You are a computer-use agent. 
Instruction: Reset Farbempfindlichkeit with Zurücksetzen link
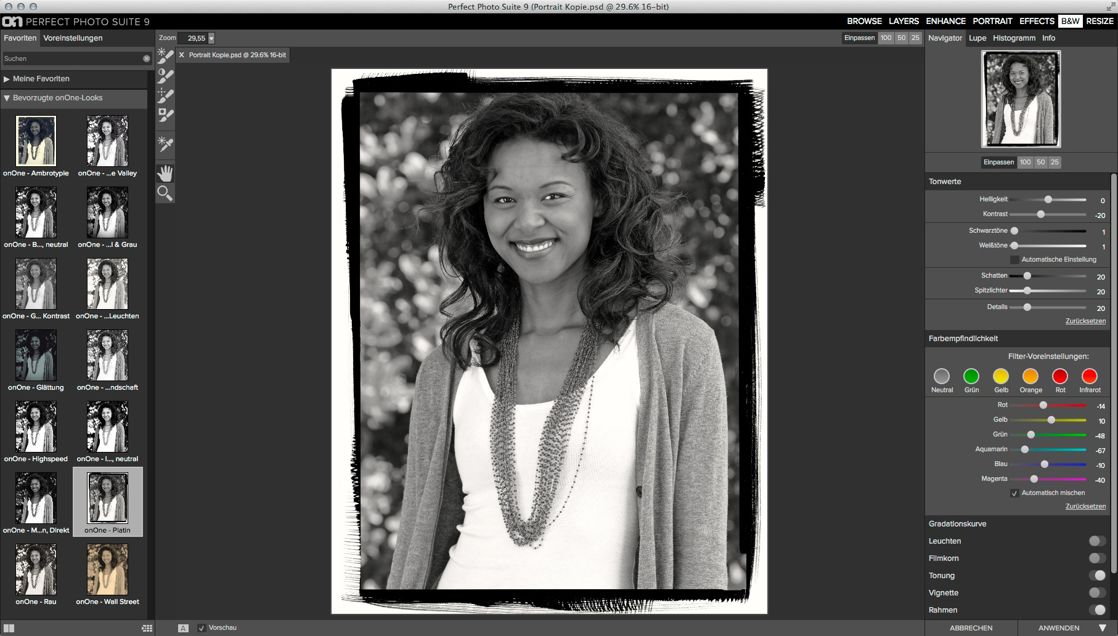pos(1085,507)
